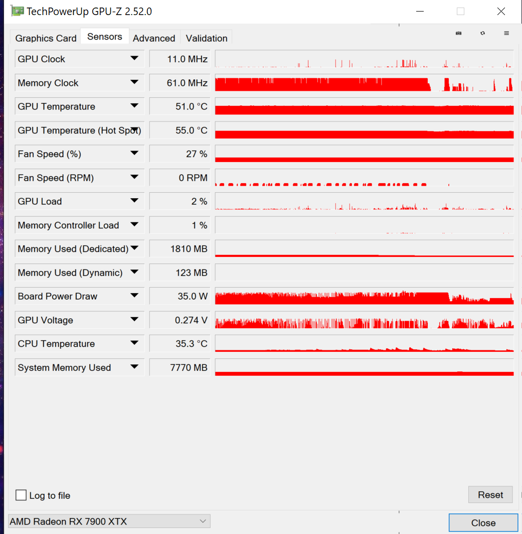Open the GPU Temperature (Hot Spot) dropdown arrow

tap(134, 129)
